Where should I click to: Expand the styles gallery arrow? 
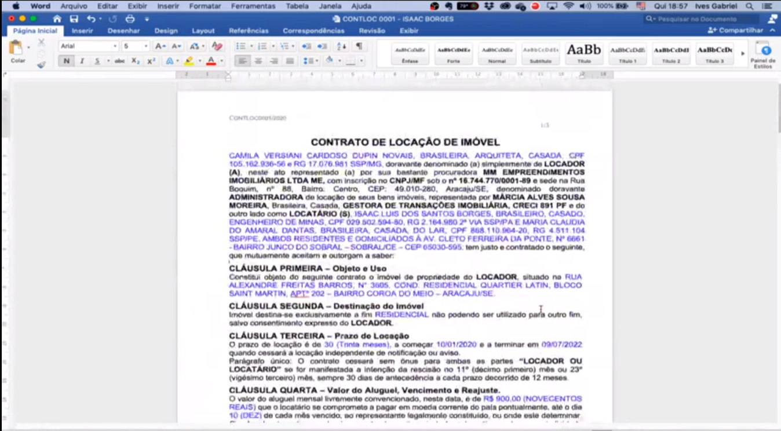click(x=743, y=54)
